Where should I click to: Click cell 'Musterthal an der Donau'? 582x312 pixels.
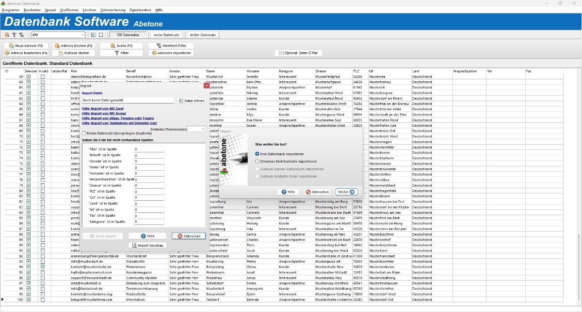[389, 104]
